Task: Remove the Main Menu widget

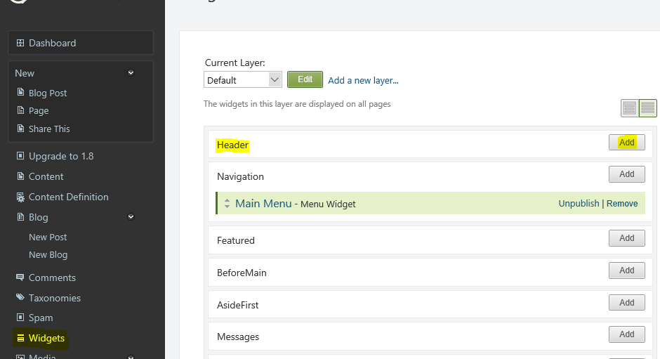Action: (622, 204)
